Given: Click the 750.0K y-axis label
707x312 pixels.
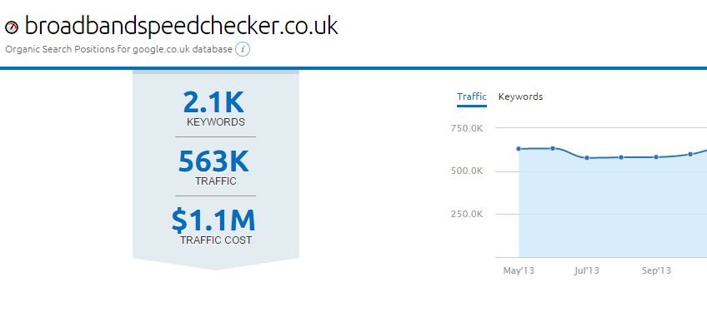Looking at the screenshot, I should click(x=467, y=128).
